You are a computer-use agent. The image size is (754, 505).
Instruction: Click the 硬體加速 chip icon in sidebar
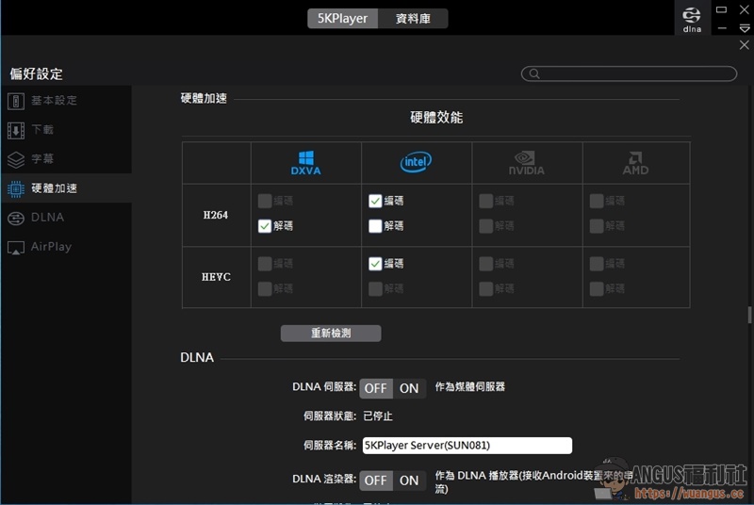click(16, 188)
